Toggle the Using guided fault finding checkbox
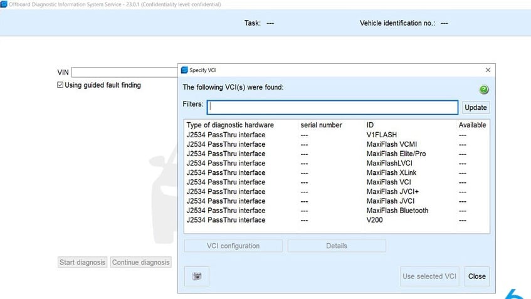This screenshot has width=531, height=299. click(60, 85)
